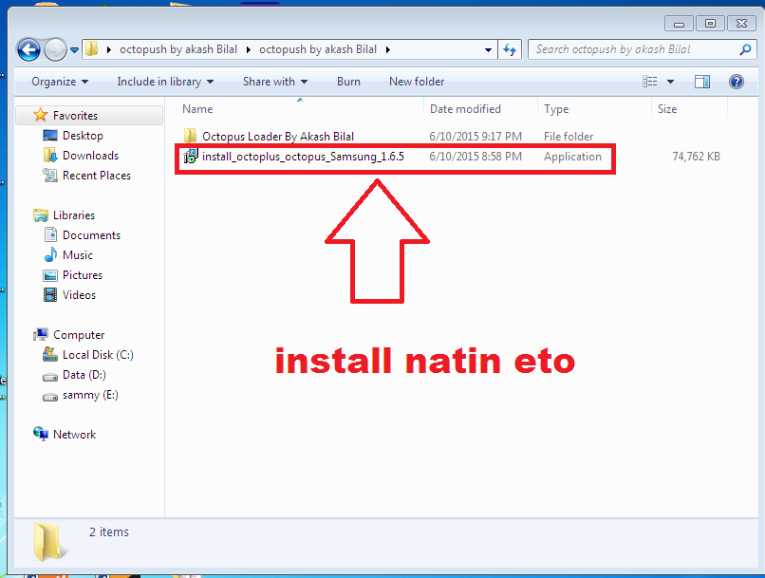Select Computer in navigation pane
The height and width of the screenshot is (578, 765).
click(79, 335)
